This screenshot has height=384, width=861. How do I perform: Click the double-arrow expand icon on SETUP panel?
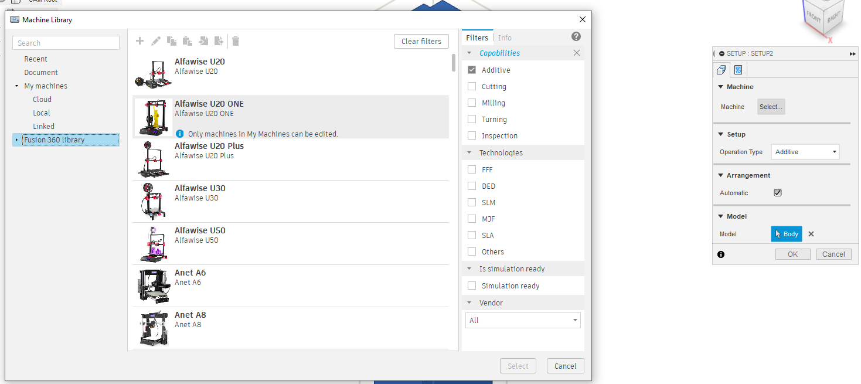click(852, 53)
